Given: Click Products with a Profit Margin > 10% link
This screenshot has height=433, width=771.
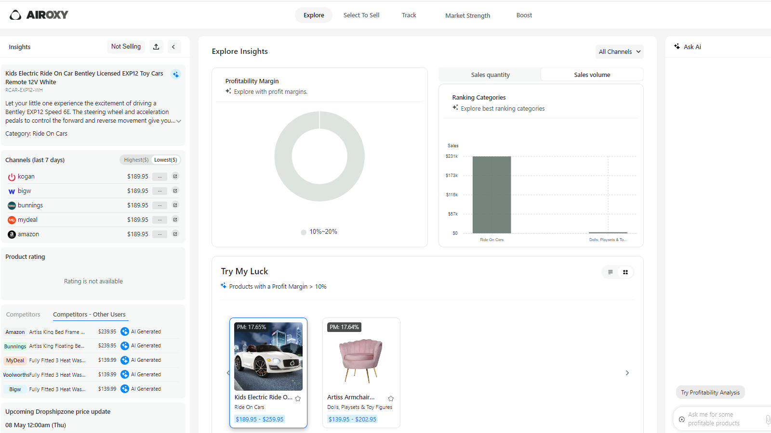Looking at the screenshot, I should coord(278,287).
